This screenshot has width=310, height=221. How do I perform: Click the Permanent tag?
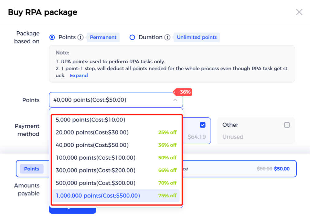tap(103, 37)
